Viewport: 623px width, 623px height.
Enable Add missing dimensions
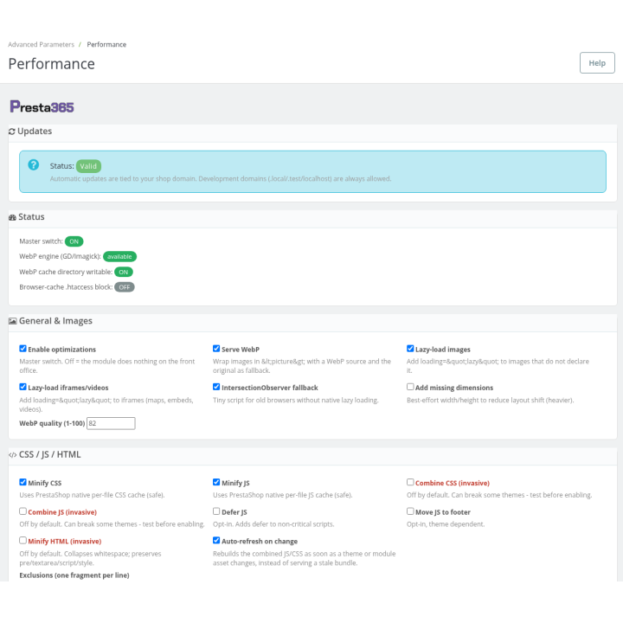tap(410, 387)
